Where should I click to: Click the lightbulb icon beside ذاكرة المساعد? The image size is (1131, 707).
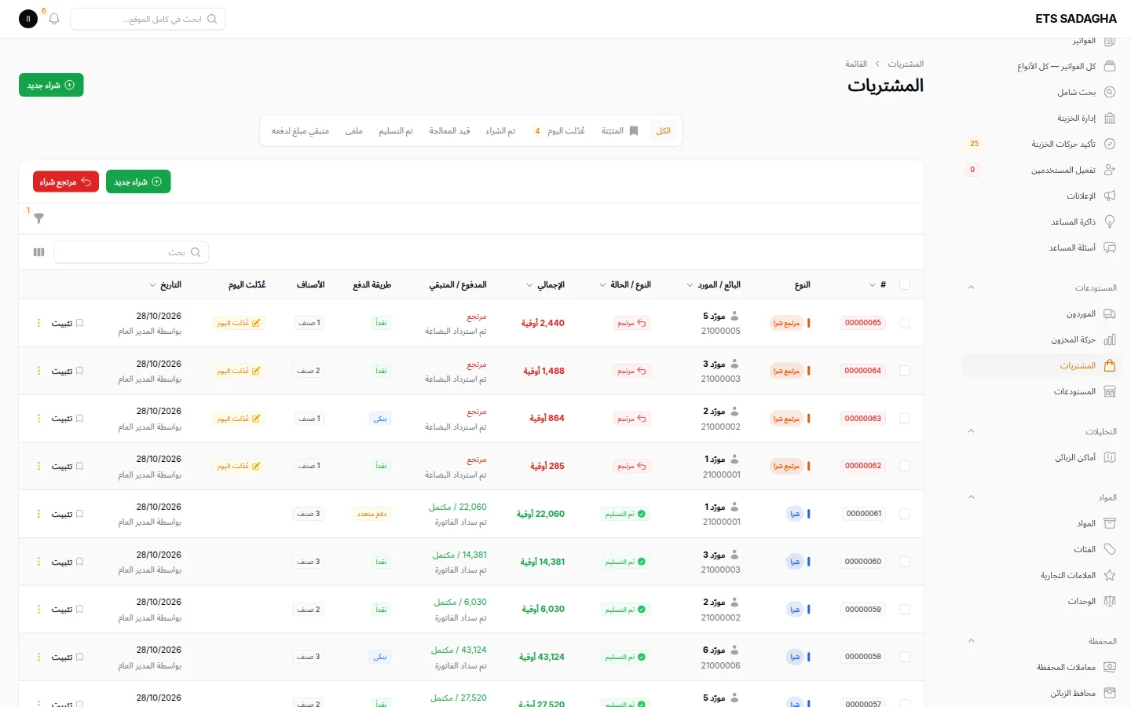pyautogui.click(x=1110, y=222)
